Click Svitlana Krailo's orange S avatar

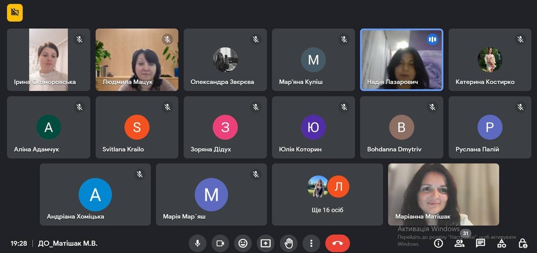pyautogui.click(x=137, y=127)
